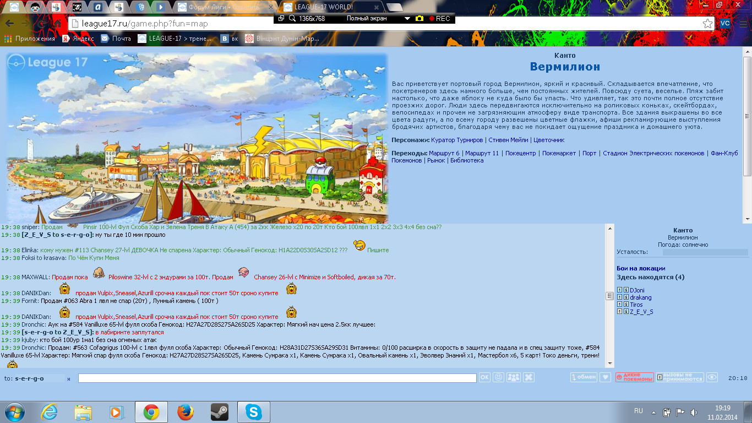
Task: Go to Стадион Электрических покемонов
Action: 653,153
